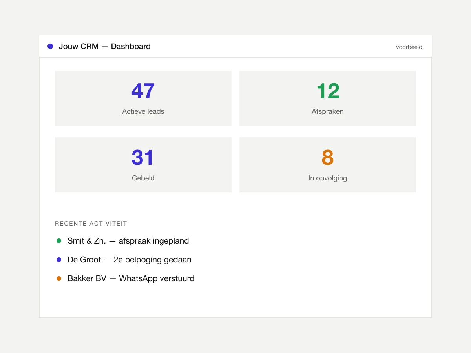Select Bakker BV — WhatsApp verstuurd entry
Screen dimensions: 471x353
coord(131,278)
